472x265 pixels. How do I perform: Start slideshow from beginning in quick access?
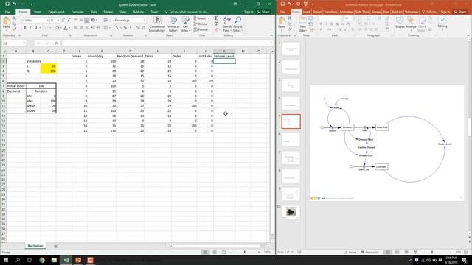(306, 4)
